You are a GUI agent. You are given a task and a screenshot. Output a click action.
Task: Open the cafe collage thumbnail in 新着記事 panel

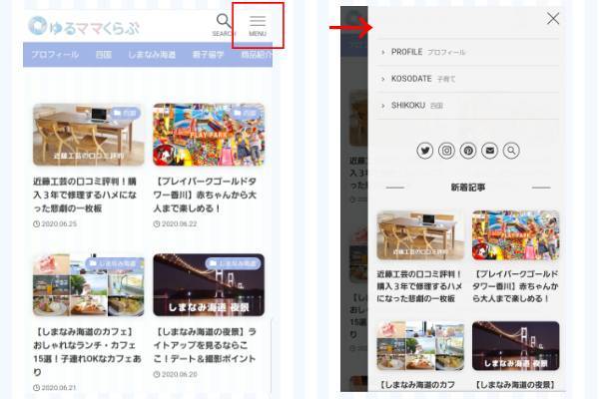pos(420,345)
